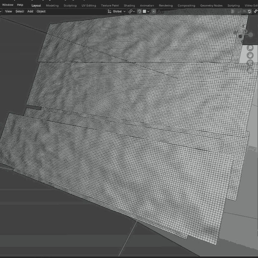Open the Help menu
The image size is (258, 258).
[x=20, y=5]
